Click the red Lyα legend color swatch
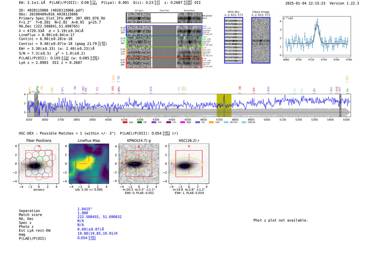This screenshot has width=378, height=257. 125,122
